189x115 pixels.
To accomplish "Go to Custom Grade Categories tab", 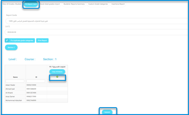I will (x=98, y=4).
